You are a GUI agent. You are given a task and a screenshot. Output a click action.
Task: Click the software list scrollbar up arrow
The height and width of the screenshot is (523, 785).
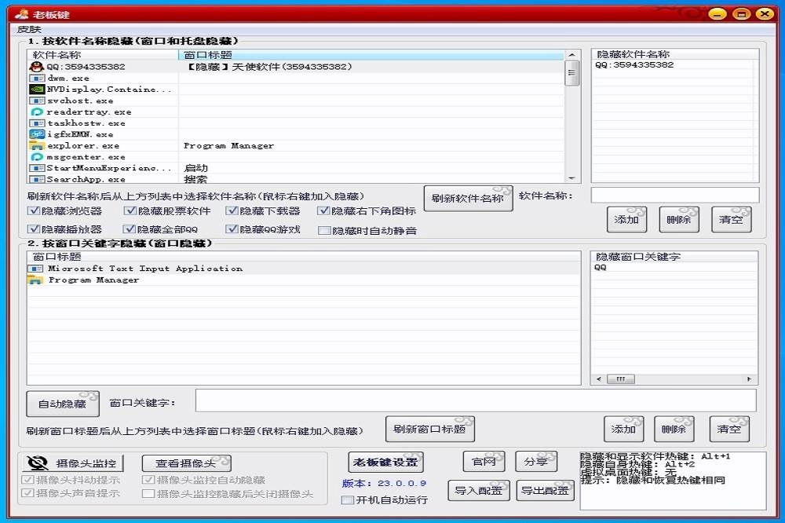click(x=571, y=55)
